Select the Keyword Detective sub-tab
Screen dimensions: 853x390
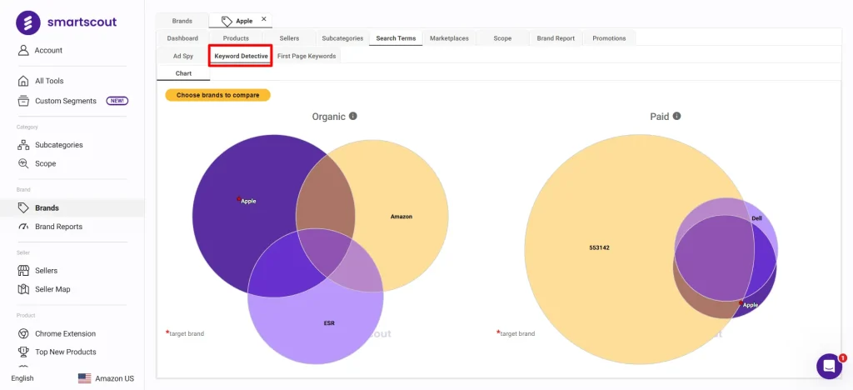pos(241,56)
